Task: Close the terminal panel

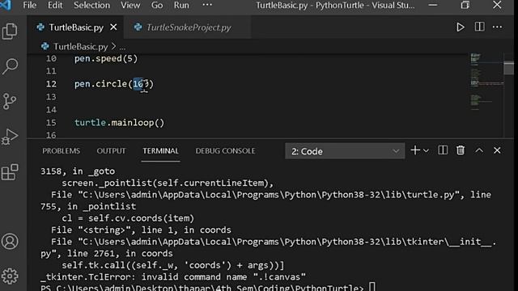Action: 497,150
